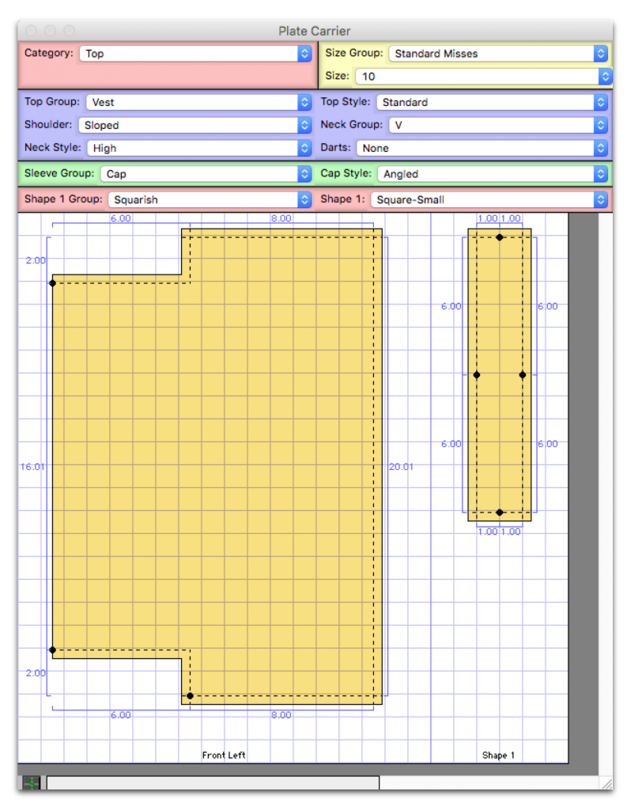631x810 pixels.
Task: Select the left middle point of Shape 1
Action: point(477,375)
